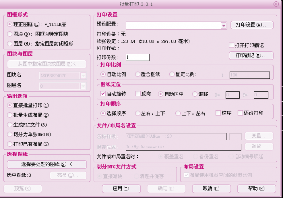Click the 预览 (R) button
283x198 pixels.
pyautogui.click(x=23, y=189)
